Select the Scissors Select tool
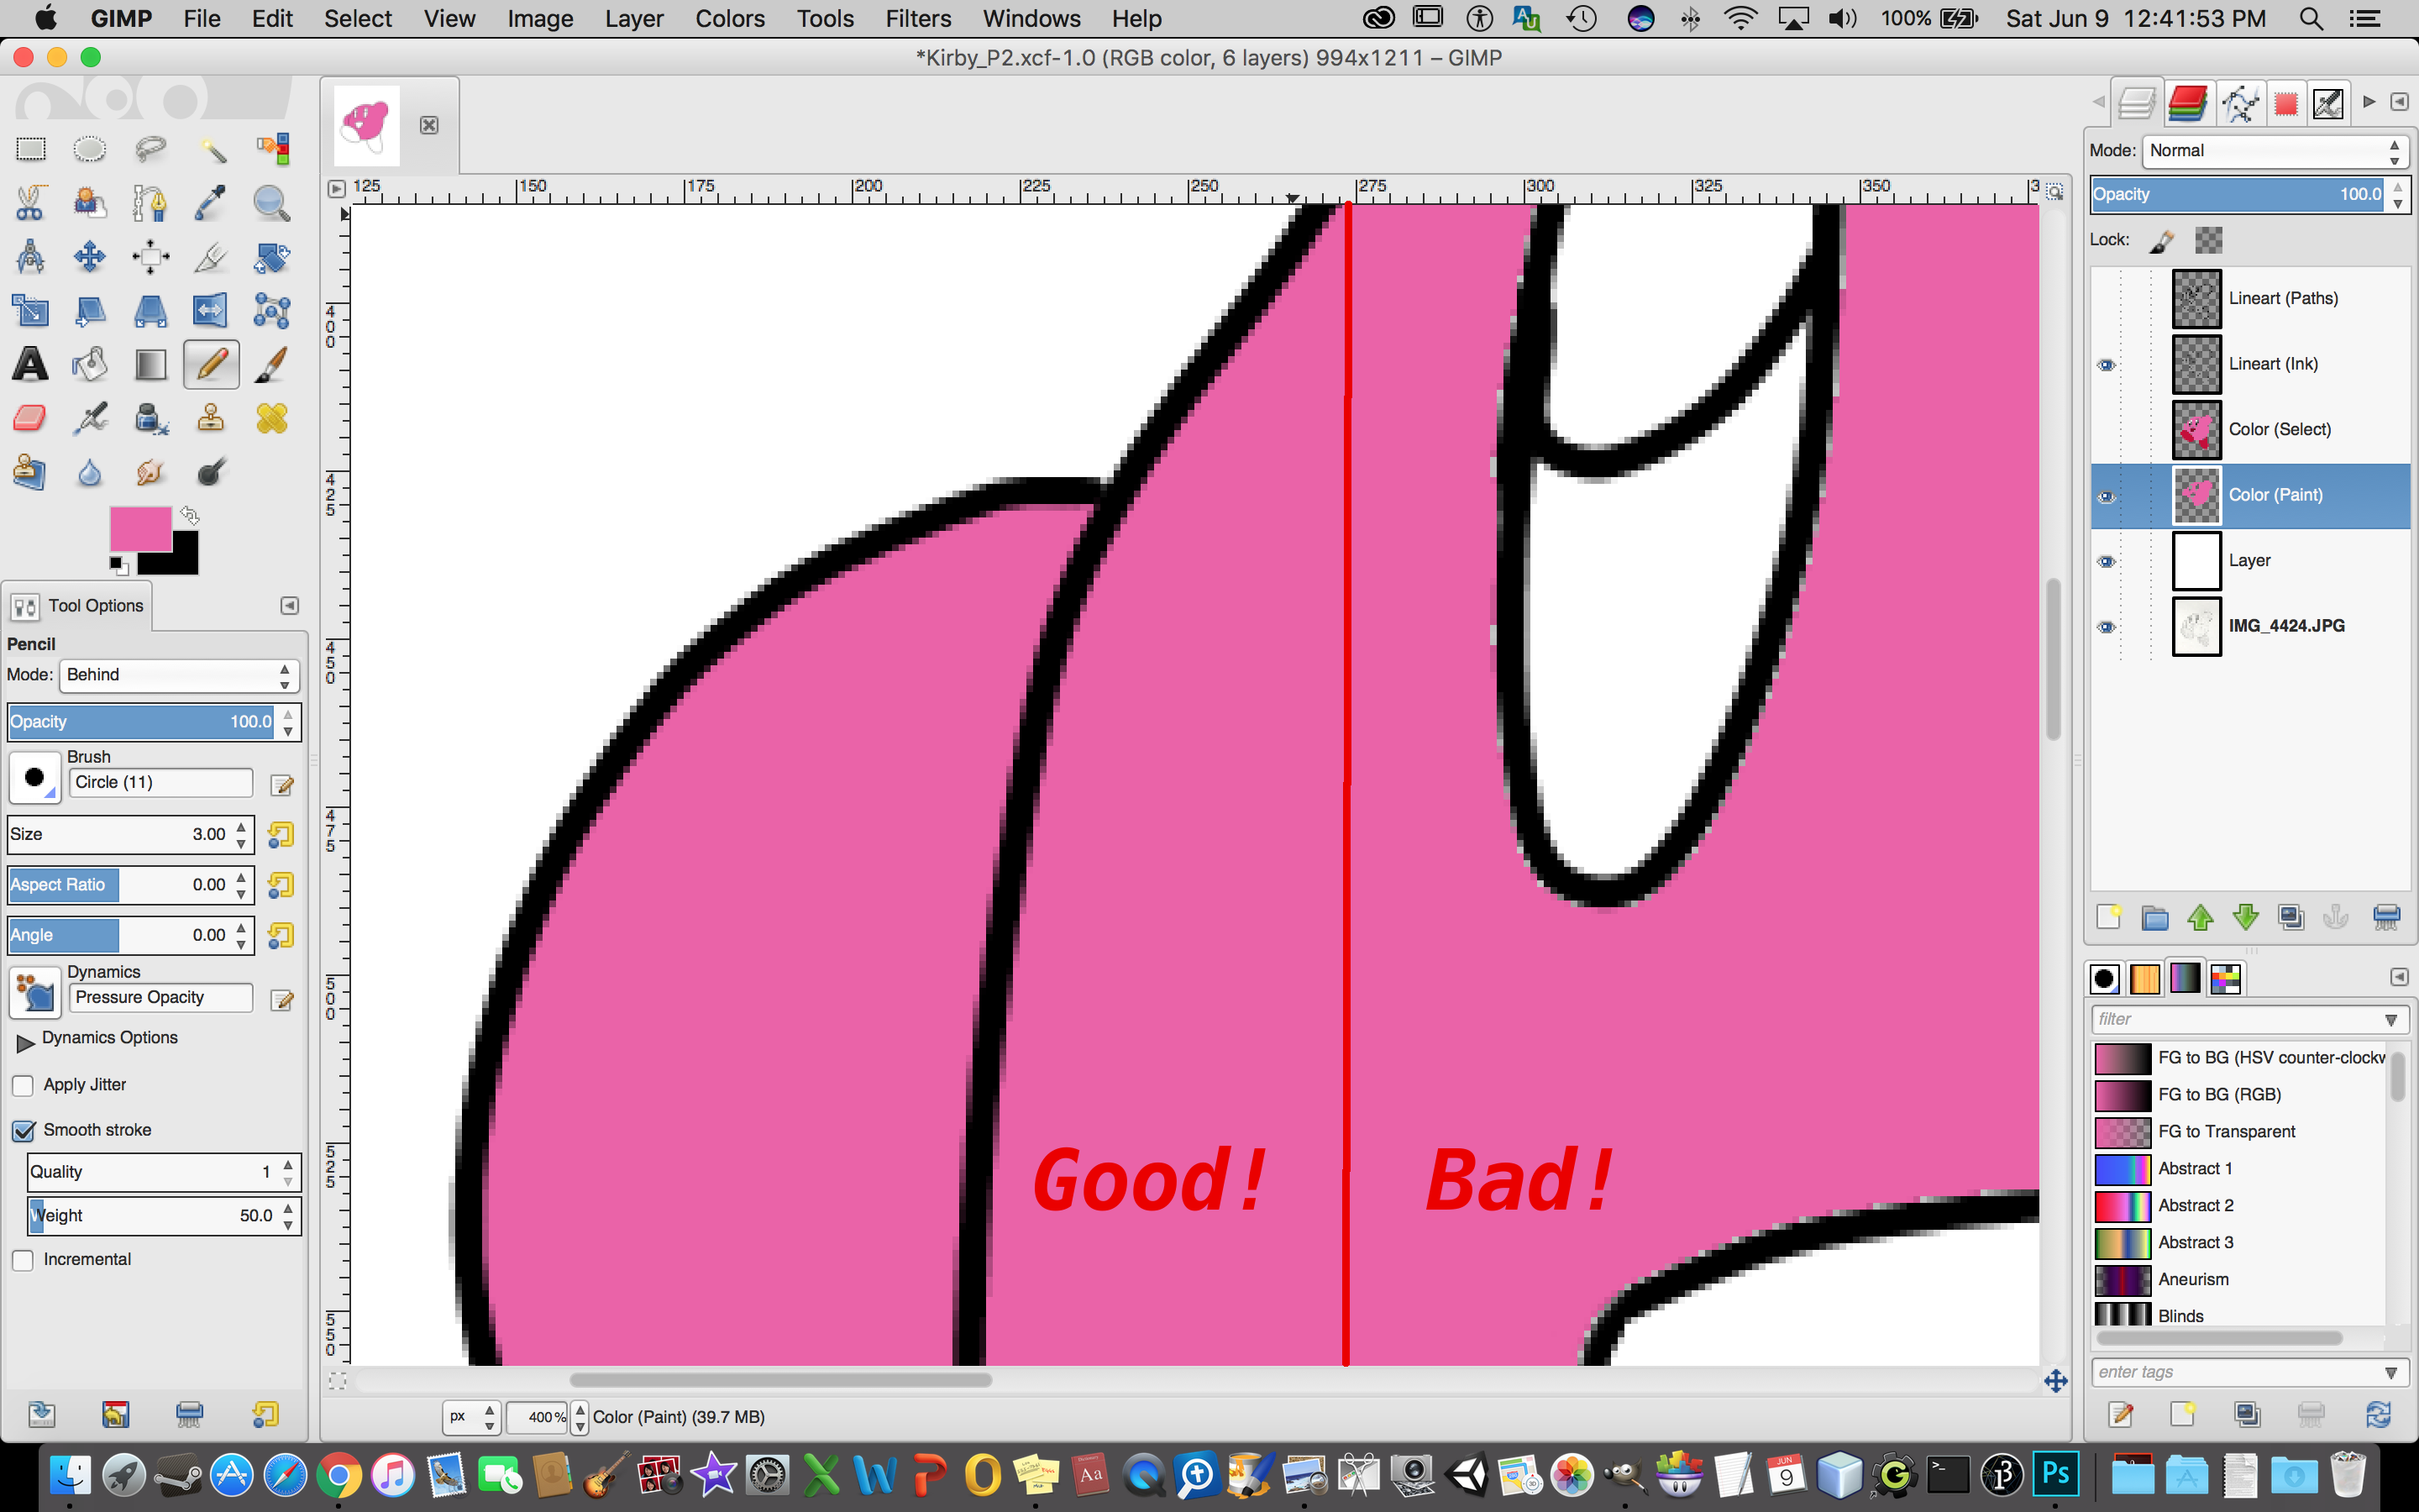 coord(31,203)
